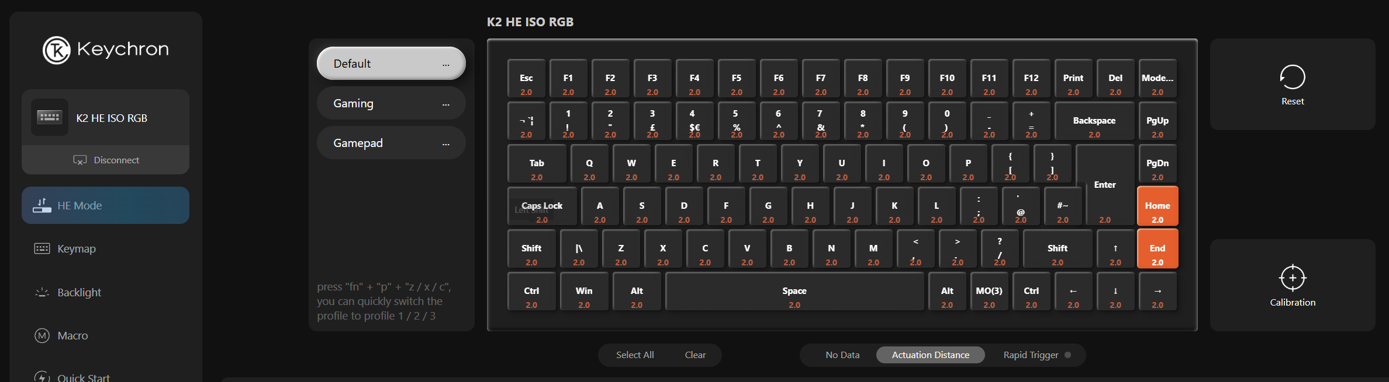Screen dimensions: 1389x382
Task: Click the Macro M icon
Action: pyautogui.click(x=42, y=335)
